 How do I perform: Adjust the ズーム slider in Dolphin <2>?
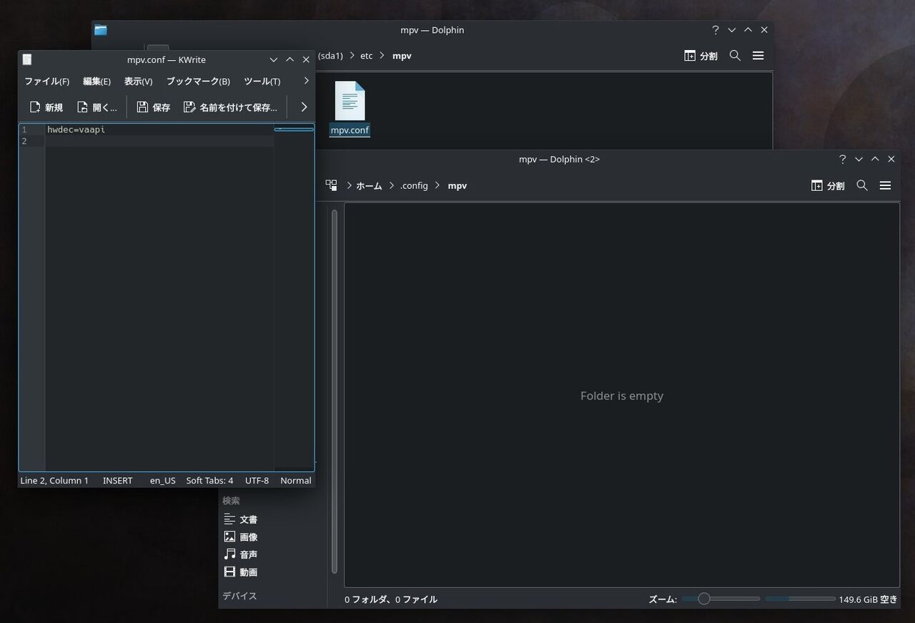tap(704, 599)
